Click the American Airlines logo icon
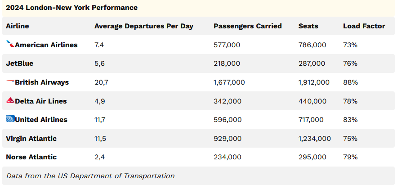The image size is (397, 185). coord(10,44)
